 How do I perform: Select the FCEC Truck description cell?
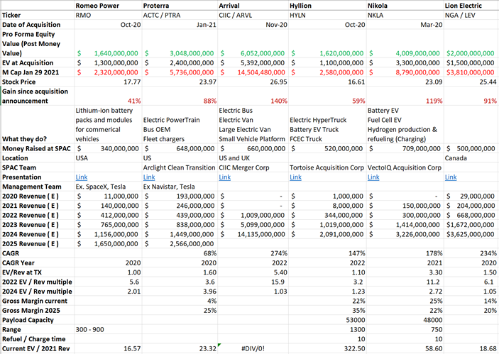(x=327, y=125)
